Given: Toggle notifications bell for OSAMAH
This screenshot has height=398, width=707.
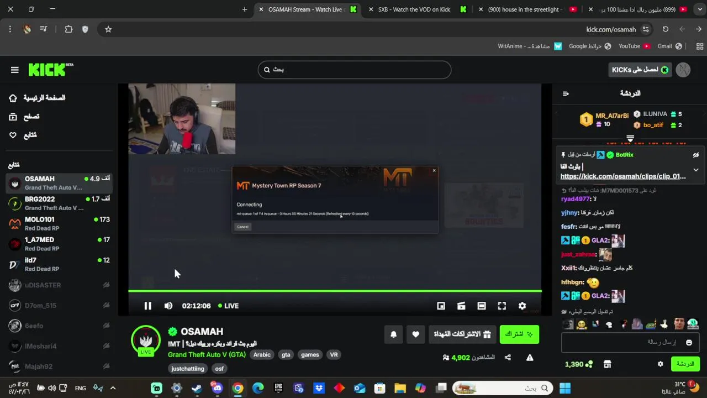Looking at the screenshot, I should (394, 334).
